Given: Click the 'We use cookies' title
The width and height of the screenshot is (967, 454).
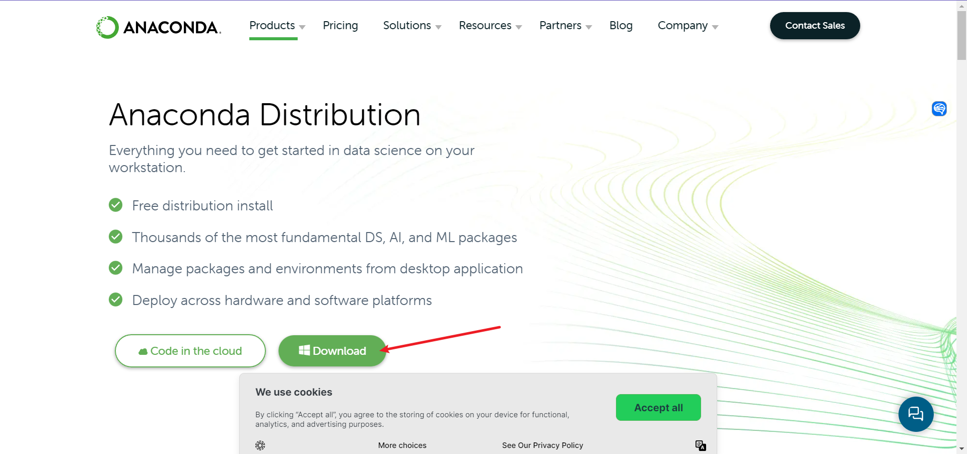Looking at the screenshot, I should click(294, 392).
